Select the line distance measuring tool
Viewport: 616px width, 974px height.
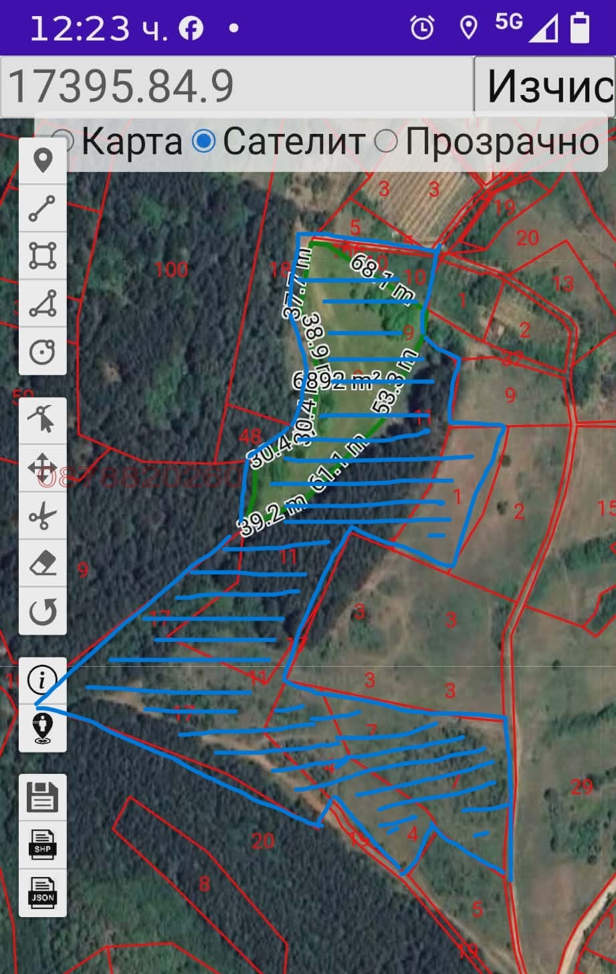pos(43,208)
